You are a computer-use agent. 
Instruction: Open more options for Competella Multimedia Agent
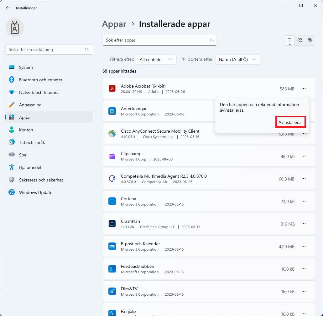[x=304, y=179]
